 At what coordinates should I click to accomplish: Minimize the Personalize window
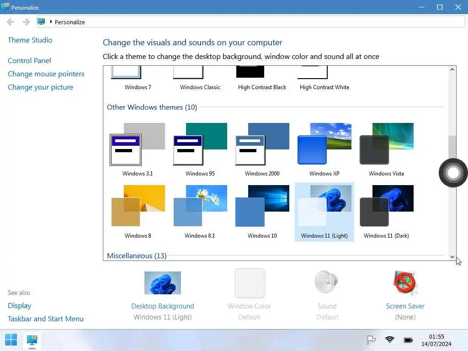pyautogui.click(x=421, y=7)
